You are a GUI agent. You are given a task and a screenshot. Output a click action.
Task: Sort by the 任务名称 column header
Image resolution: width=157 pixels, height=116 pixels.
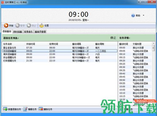pyautogui.click(x=8, y=44)
